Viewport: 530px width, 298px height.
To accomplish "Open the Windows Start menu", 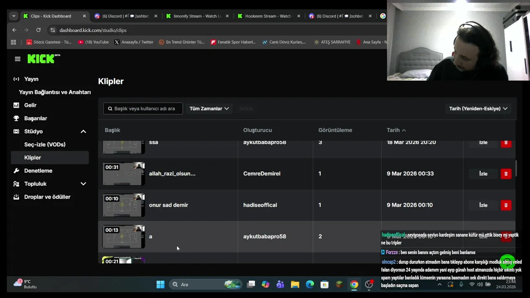I will coord(160,284).
